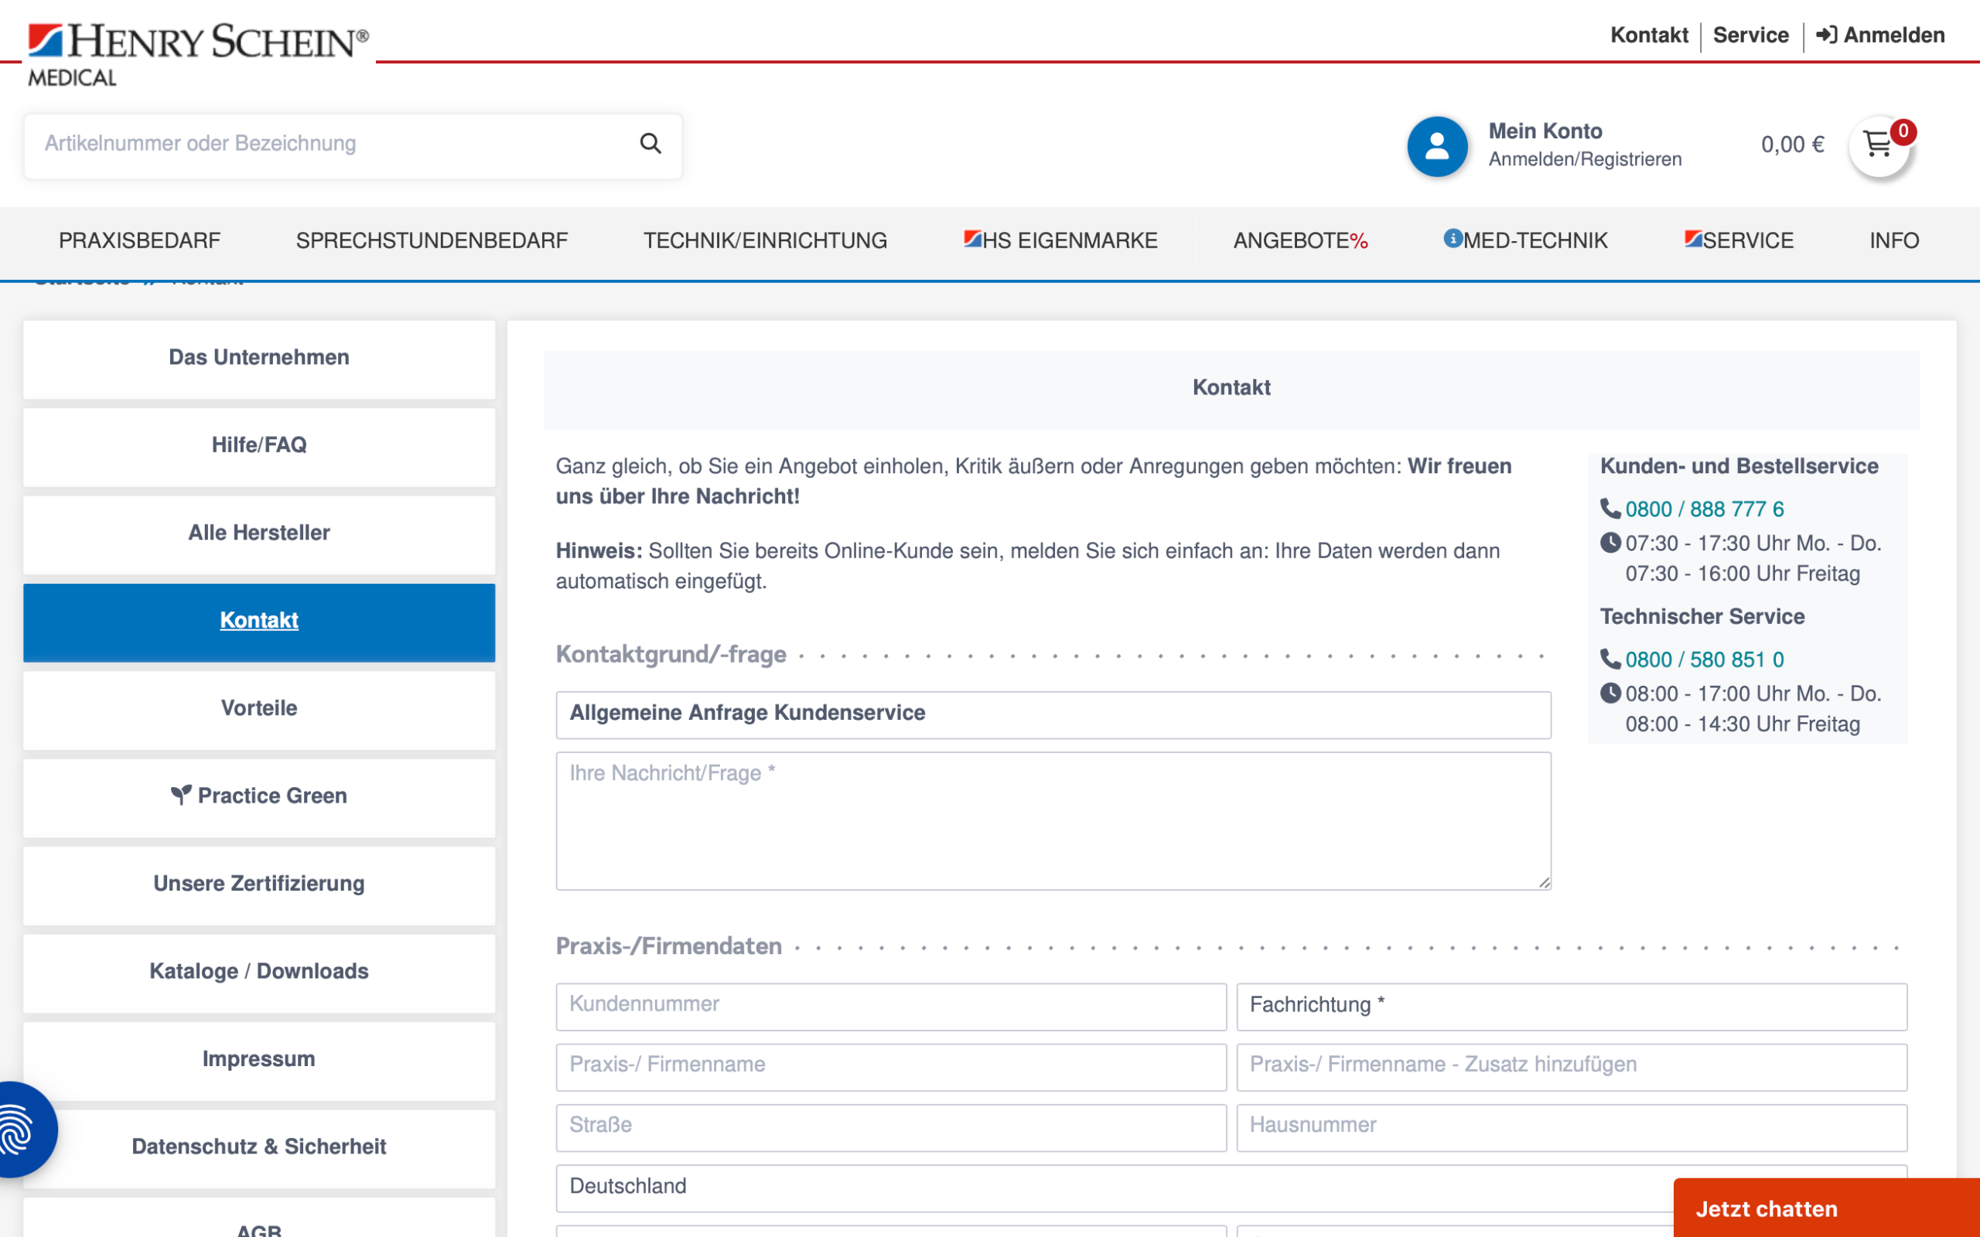This screenshot has height=1237, width=1980.
Task: Focus the Hausnummer field
Action: tap(1571, 1126)
